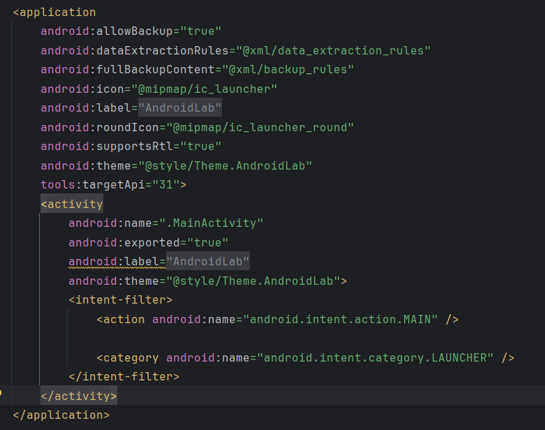
Task: Click the "@mipmap/ic_launcher" icon value
Action: point(204,89)
